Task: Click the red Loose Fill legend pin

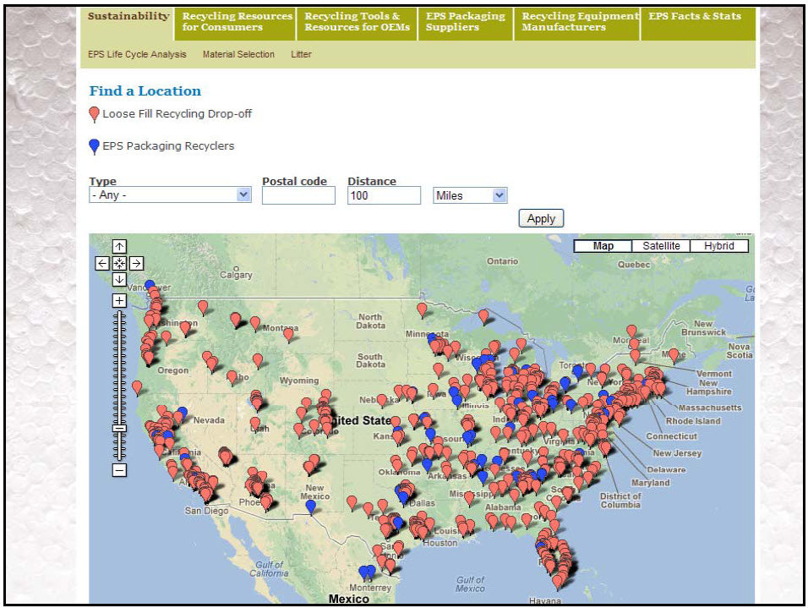Action: point(94,114)
